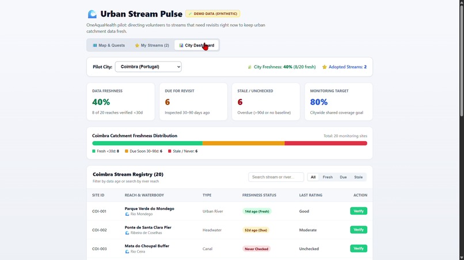Click the orange segment of freshness bar
Viewport: 464px width, 260px height.
244,143
